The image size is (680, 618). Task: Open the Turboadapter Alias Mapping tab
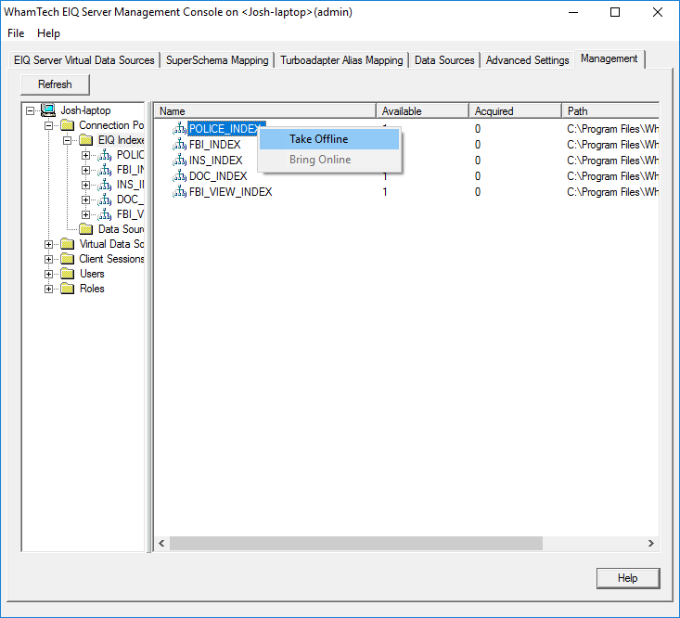341,60
